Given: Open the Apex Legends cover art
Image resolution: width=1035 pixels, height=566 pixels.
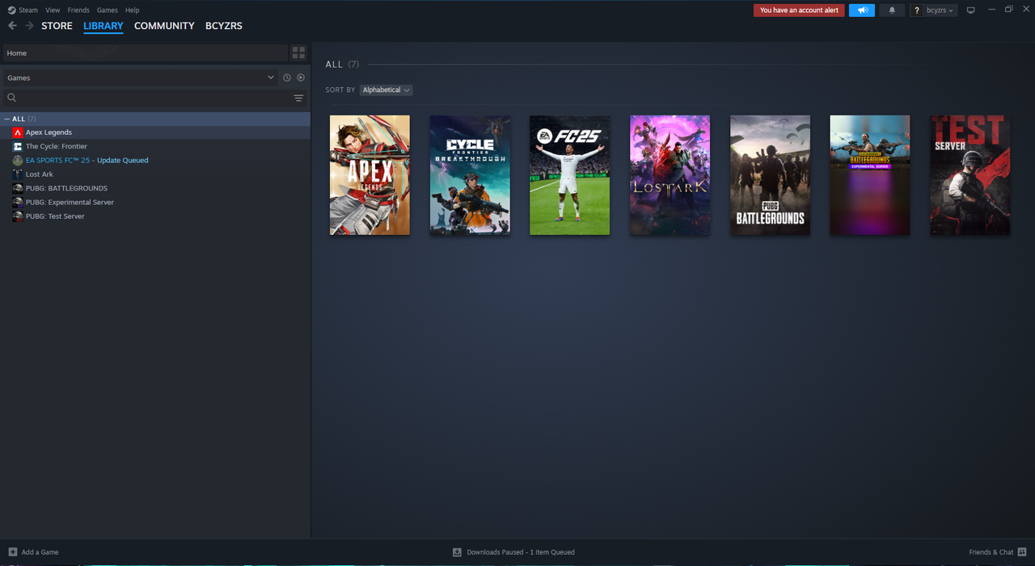Looking at the screenshot, I should pos(370,175).
